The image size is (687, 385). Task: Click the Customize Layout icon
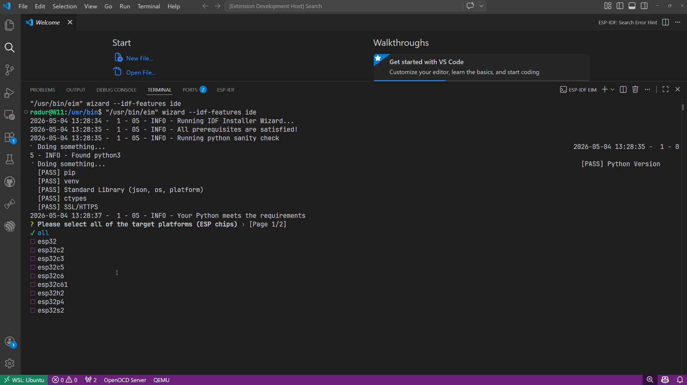point(608,6)
